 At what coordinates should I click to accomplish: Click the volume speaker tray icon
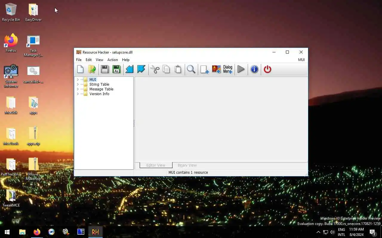[332, 232]
